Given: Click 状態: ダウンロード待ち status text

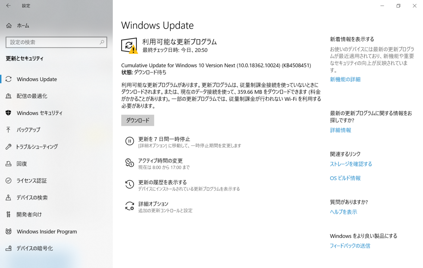Looking at the screenshot, I should click(144, 72).
